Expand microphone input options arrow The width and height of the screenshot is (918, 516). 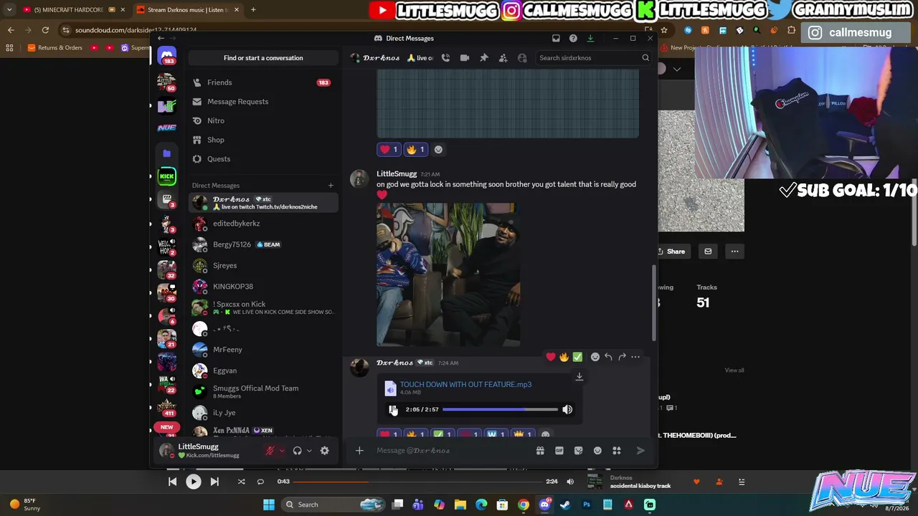[281, 451]
